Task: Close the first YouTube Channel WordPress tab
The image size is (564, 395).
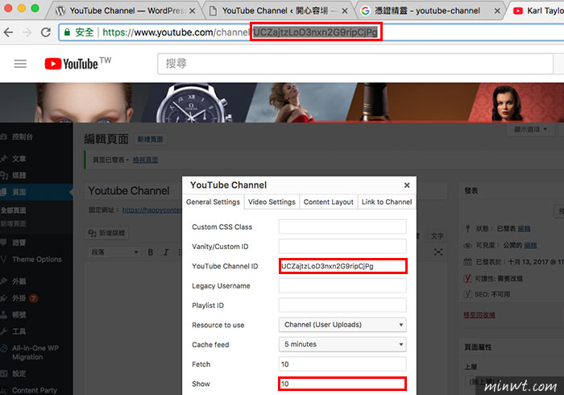Action: 193,10
